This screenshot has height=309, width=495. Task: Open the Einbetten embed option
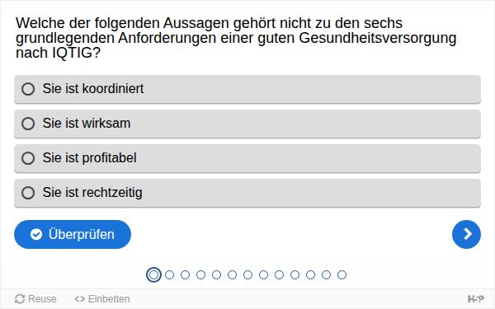[102, 298]
